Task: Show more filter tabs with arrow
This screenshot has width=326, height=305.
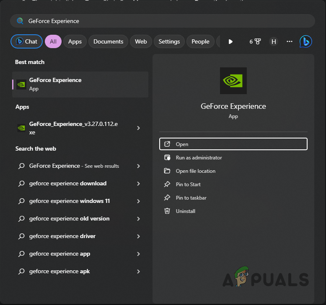Action: coord(230,42)
